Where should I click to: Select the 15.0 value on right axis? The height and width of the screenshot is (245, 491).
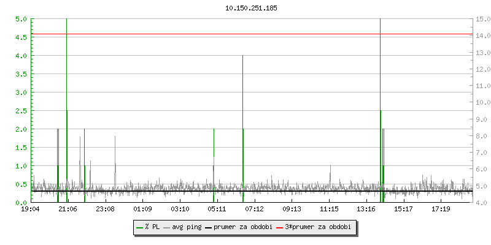482,19
